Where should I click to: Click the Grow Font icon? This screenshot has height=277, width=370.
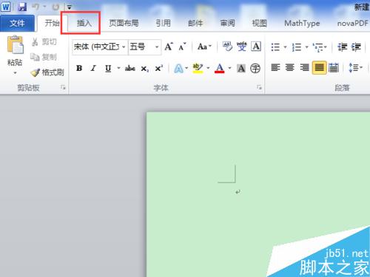coord(169,47)
